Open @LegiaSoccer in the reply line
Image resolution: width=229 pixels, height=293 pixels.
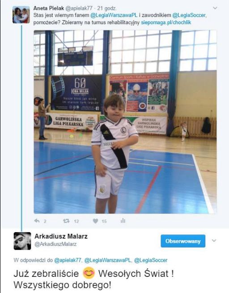click(x=151, y=260)
